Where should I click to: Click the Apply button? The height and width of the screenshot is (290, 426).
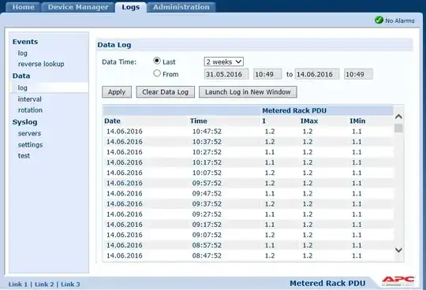117,92
